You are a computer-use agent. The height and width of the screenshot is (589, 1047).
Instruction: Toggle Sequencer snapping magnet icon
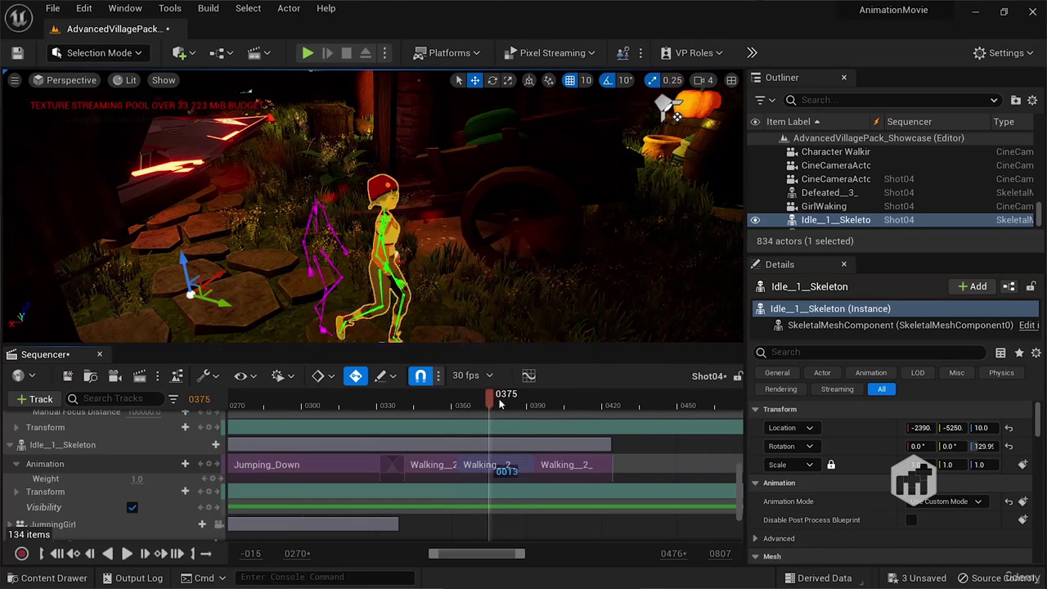point(420,375)
